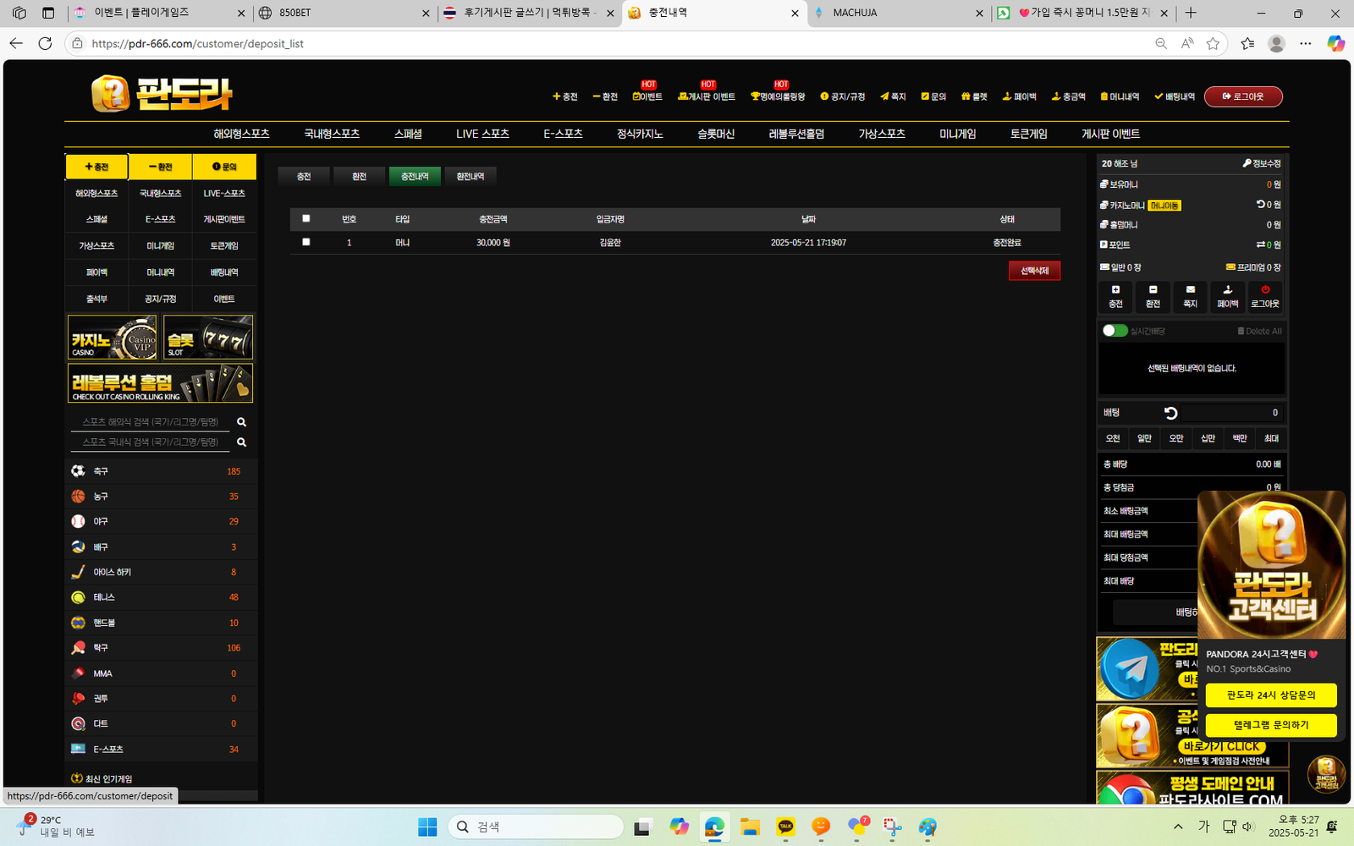Refresh the browser page
Viewport: 1354px width, 846px height.
[45, 43]
